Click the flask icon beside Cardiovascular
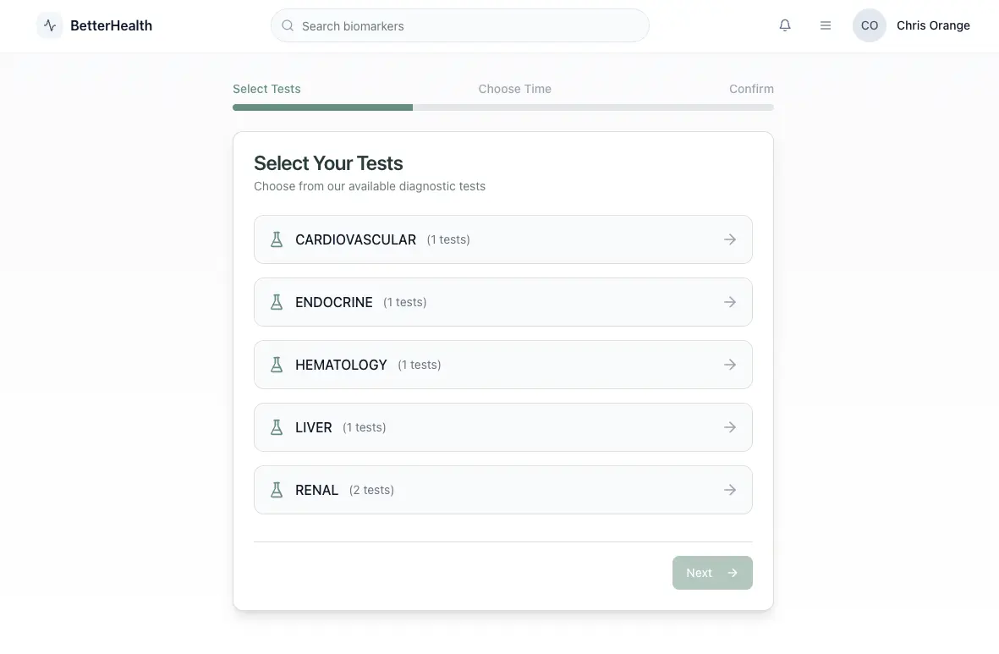Screen dimensions: 999x654 pos(277,239)
